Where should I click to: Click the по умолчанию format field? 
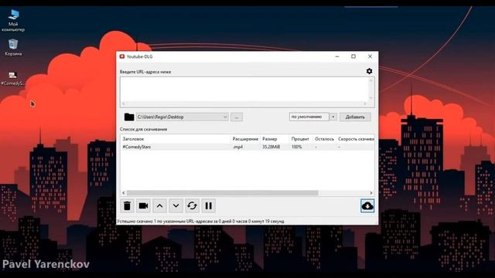(309, 117)
